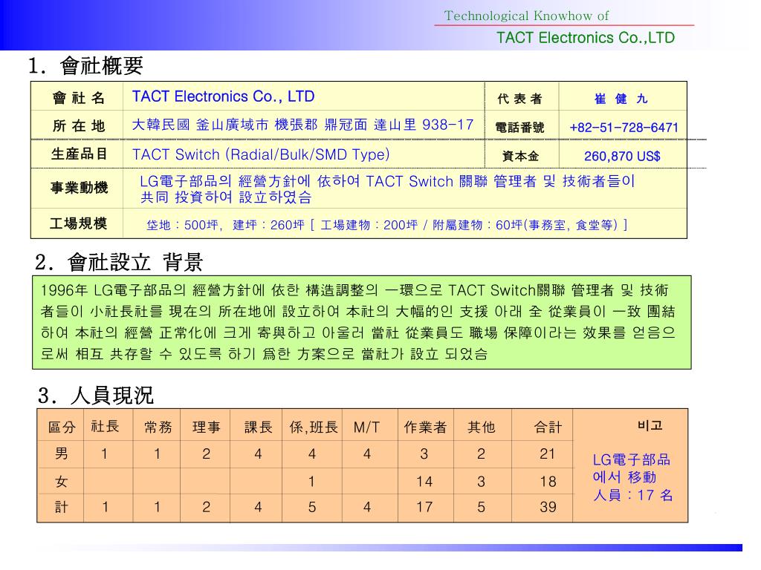
Task: Click male total value '21'
Action: click(548, 453)
